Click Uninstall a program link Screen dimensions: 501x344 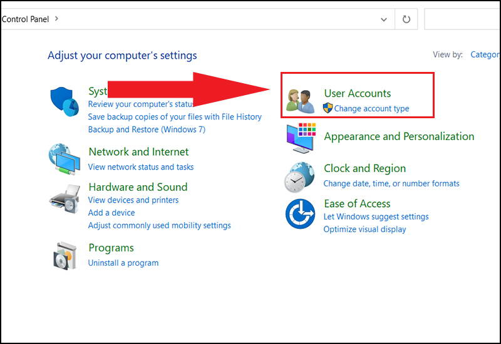pyautogui.click(x=123, y=263)
